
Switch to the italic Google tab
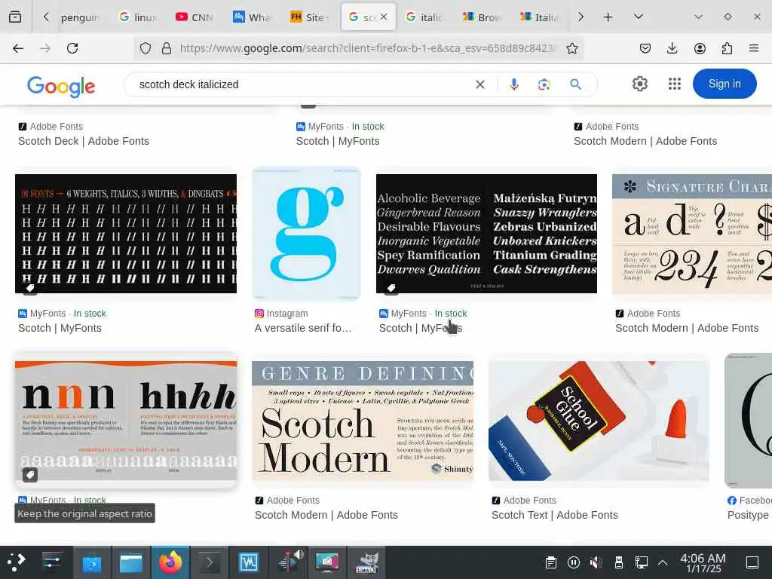[x=424, y=17]
